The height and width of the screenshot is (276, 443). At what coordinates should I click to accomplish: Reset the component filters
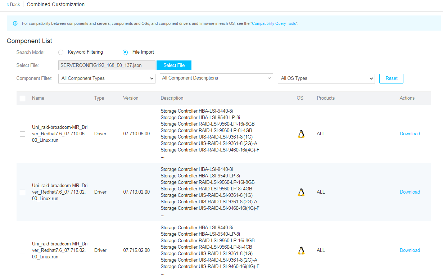(x=391, y=78)
